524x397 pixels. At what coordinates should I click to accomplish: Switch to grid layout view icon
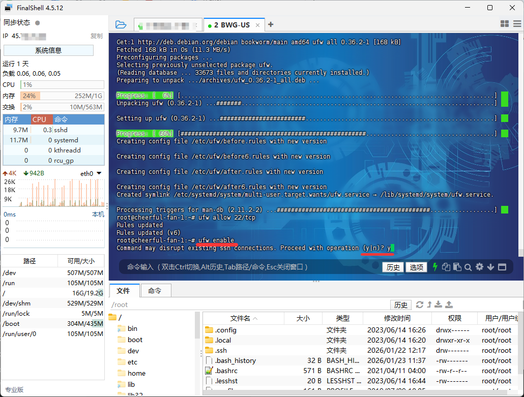click(x=505, y=24)
